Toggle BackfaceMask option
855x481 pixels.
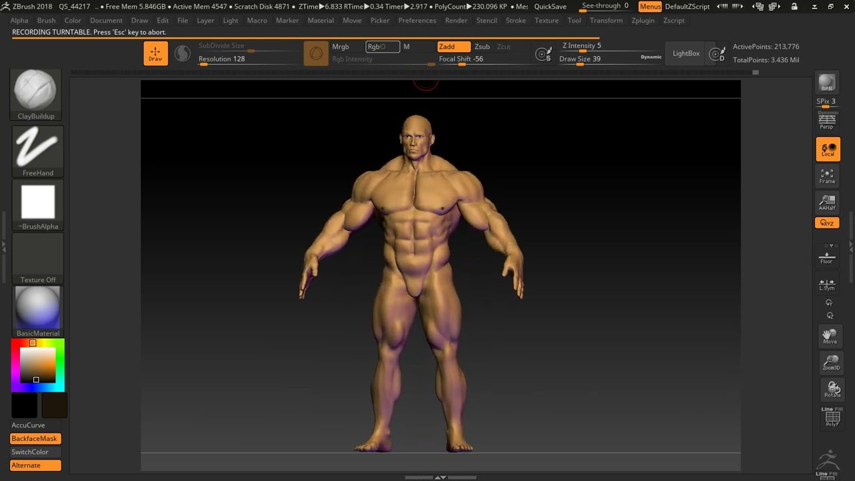[x=35, y=438]
